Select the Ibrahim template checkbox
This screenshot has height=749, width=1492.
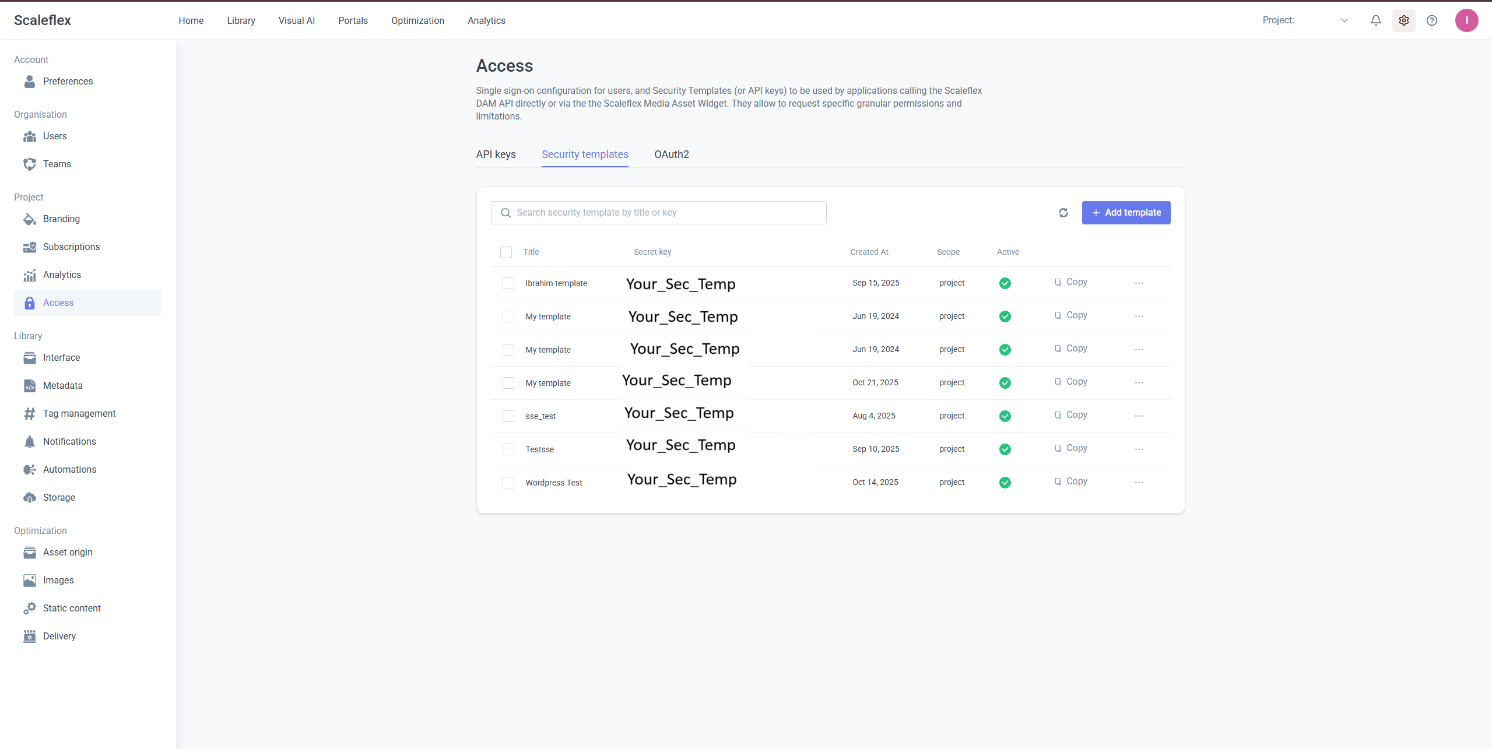(508, 283)
